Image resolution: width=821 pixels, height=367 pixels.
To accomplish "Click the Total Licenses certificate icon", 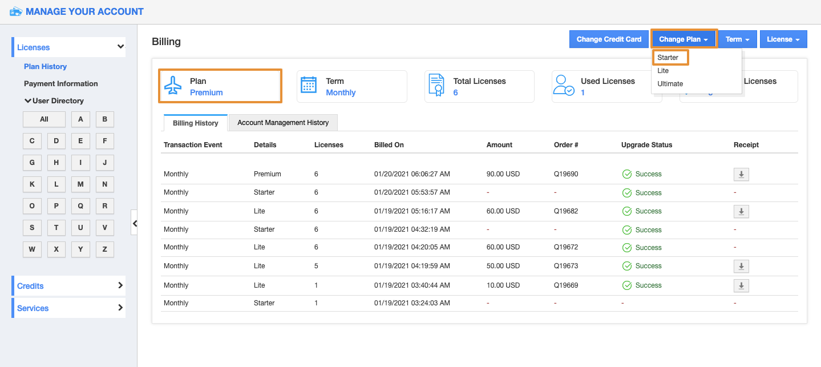I will [436, 86].
